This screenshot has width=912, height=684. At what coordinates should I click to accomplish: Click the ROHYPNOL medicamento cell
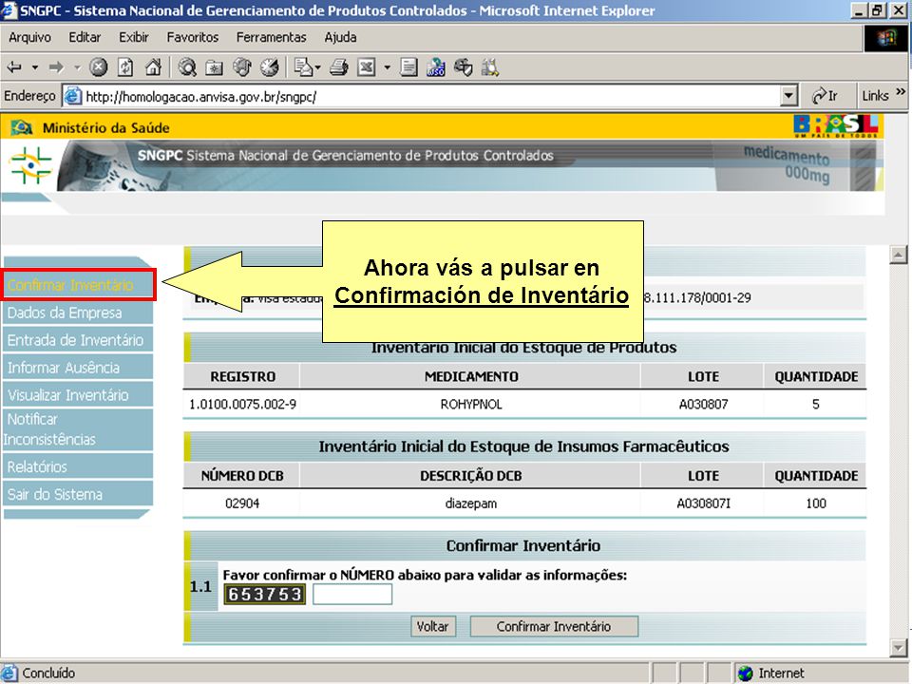(471, 405)
